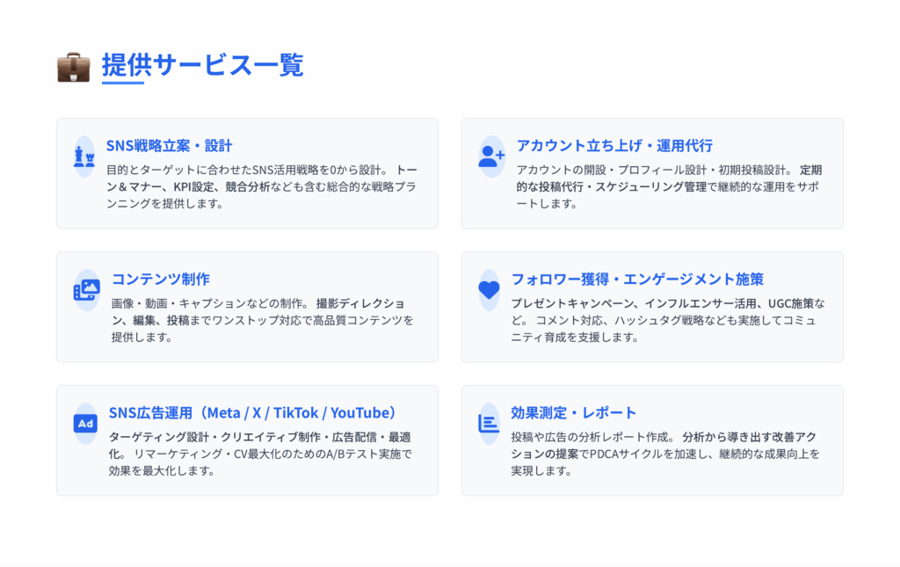Click the bar chart report icon
This screenshot has height=567, width=900.
click(489, 424)
